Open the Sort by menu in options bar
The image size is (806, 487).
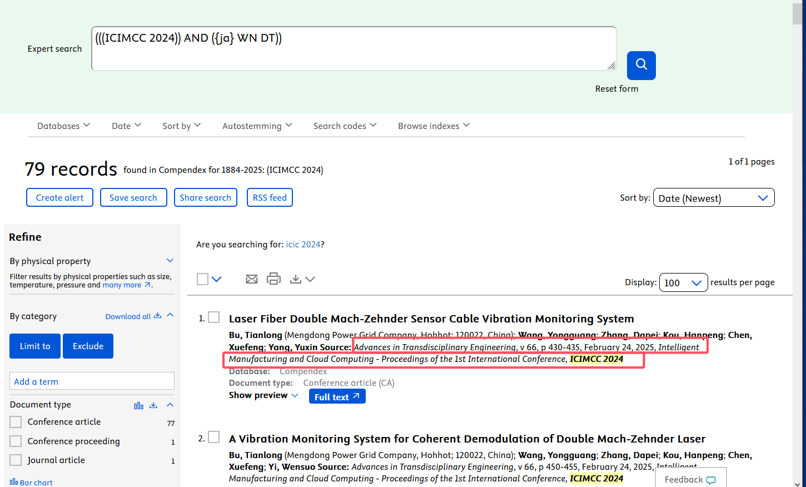[x=182, y=126]
